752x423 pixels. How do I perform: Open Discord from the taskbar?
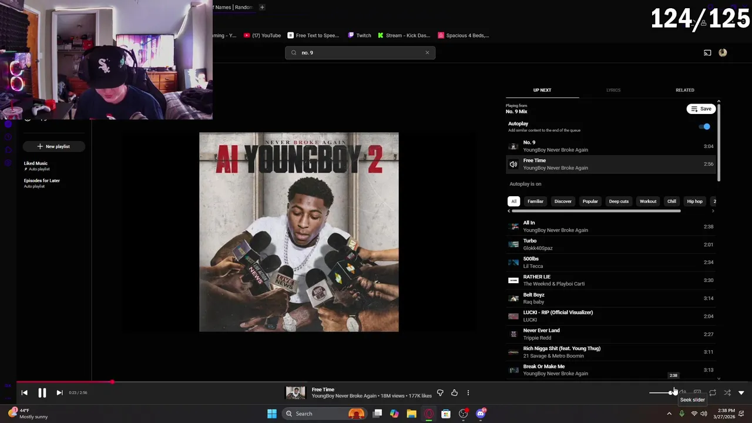click(x=481, y=414)
